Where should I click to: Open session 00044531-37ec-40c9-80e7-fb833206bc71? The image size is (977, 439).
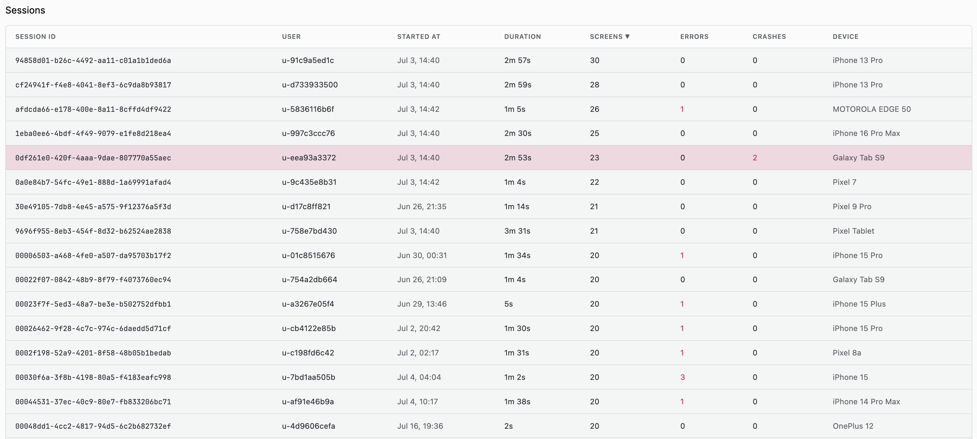pos(93,402)
